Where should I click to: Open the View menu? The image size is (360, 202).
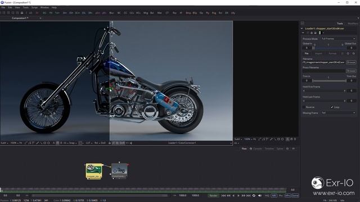pyautogui.click(x=17, y=7)
